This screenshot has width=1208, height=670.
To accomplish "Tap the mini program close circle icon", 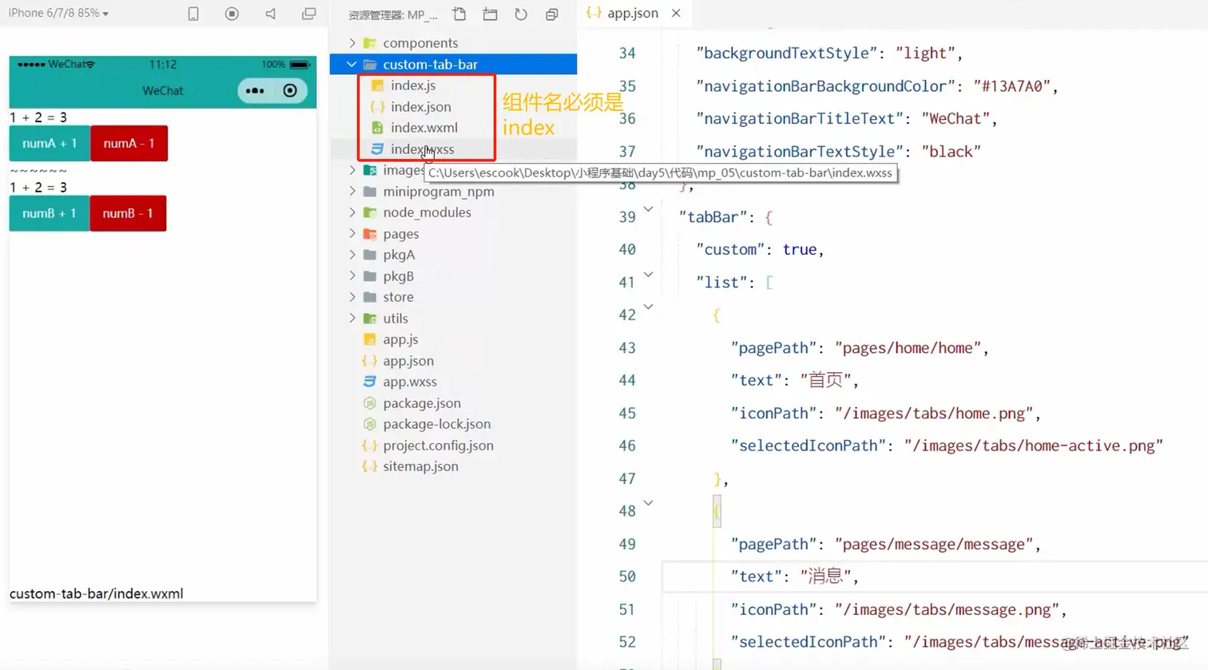I will [x=290, y=91].
